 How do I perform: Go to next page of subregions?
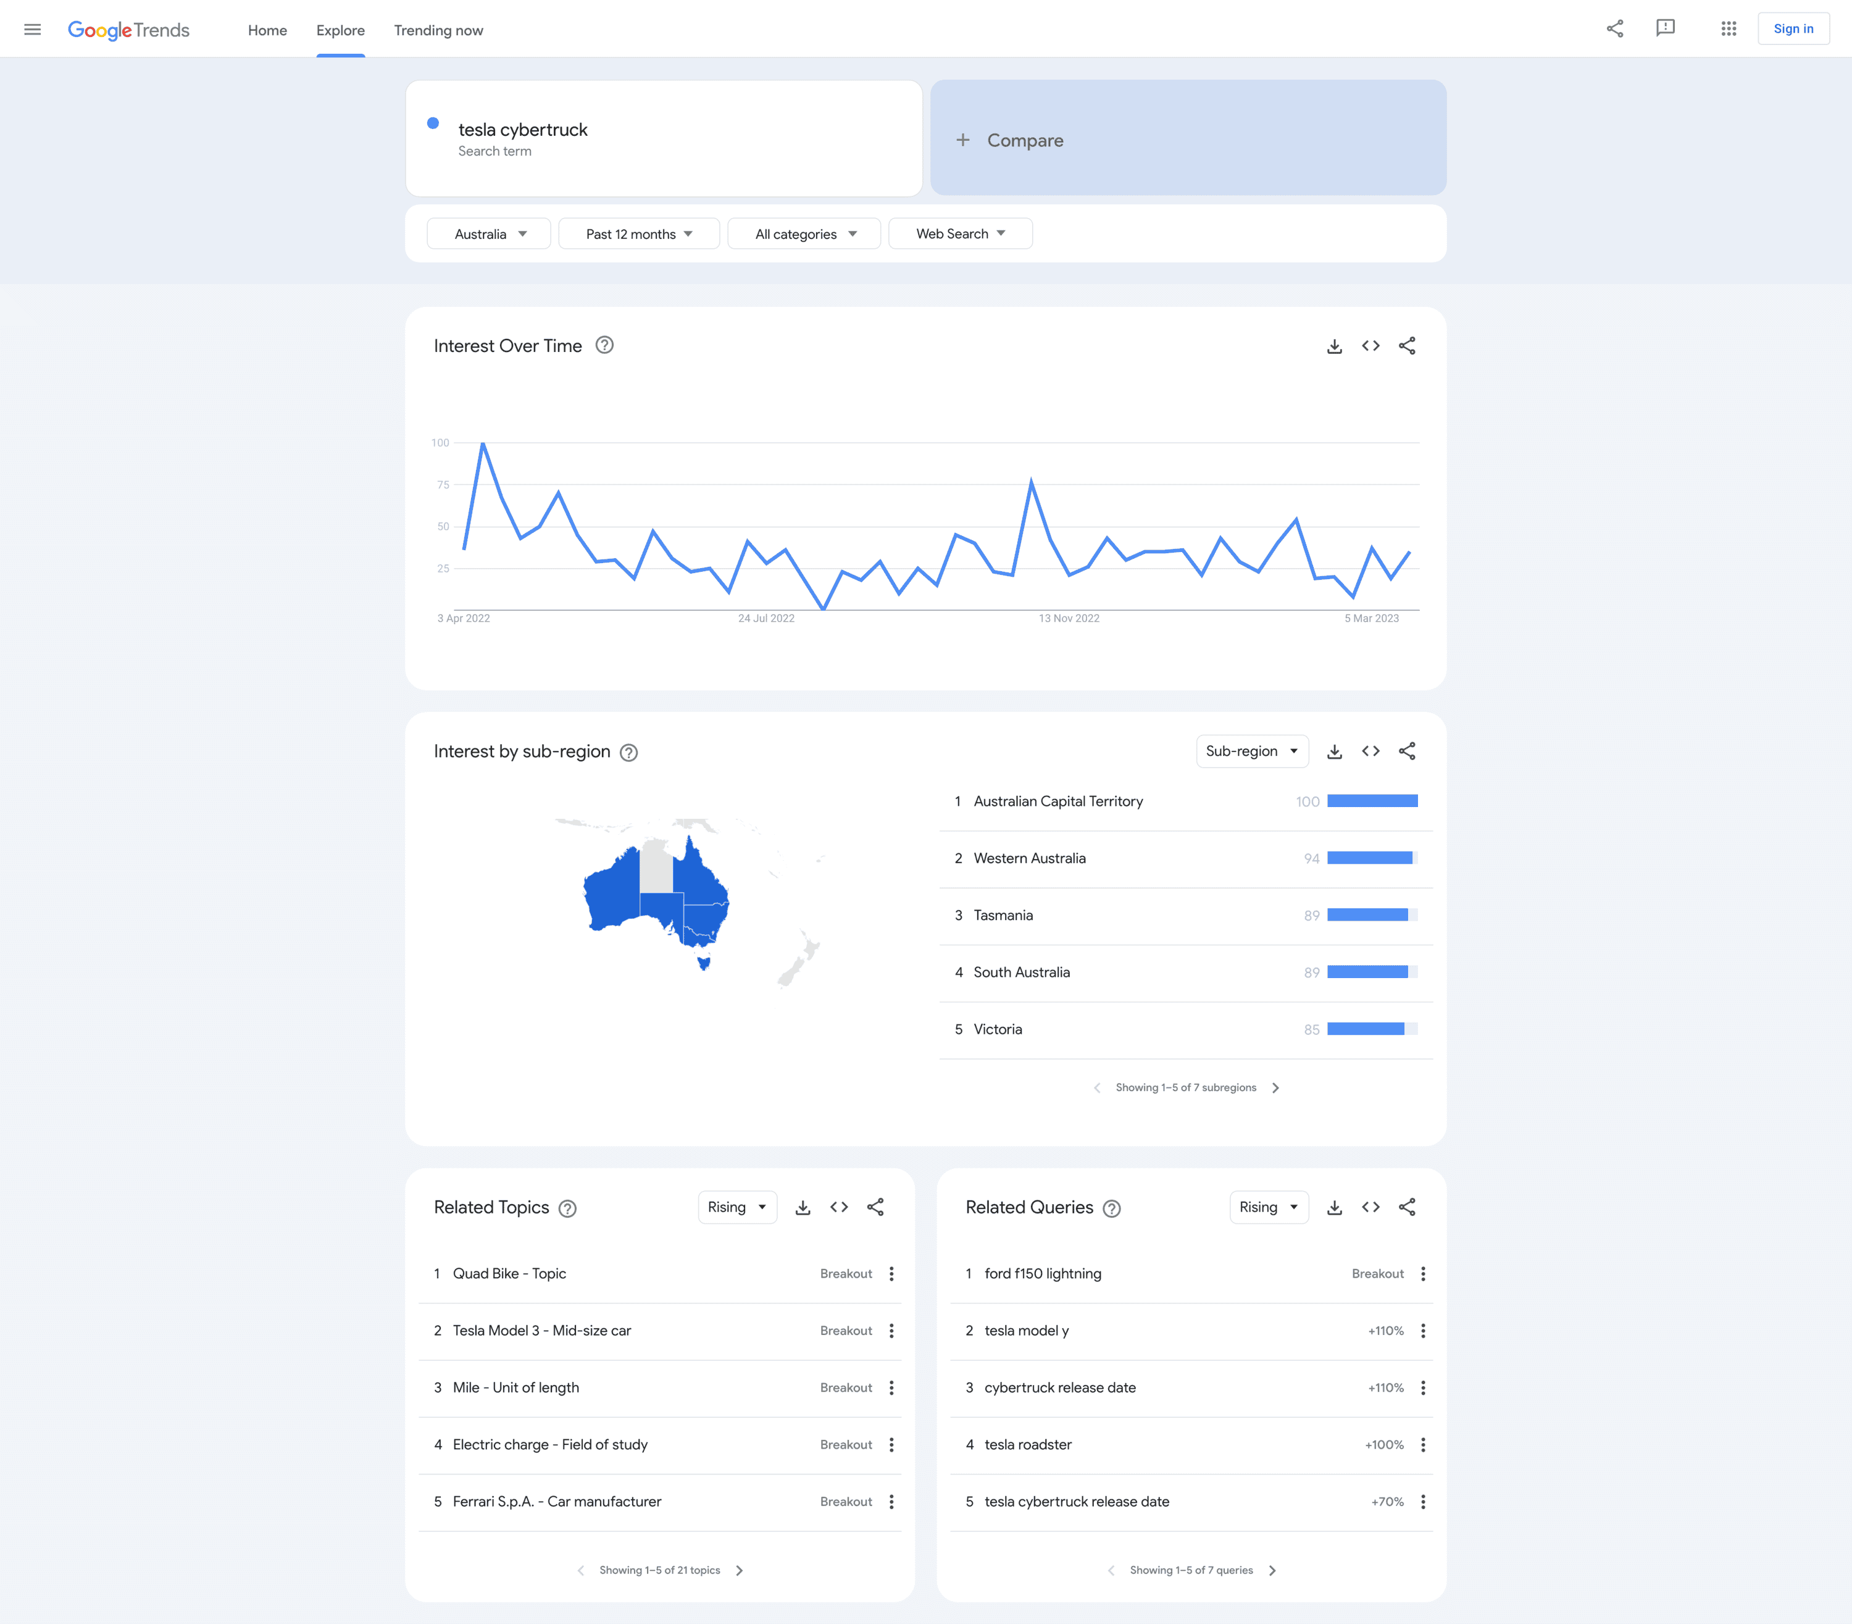click(1276, 1087)
